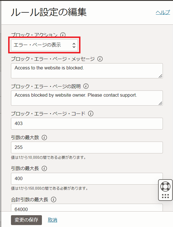Open the ブロック・アクション dropdown
The image size is (173, 227).
tap(44, 45)
